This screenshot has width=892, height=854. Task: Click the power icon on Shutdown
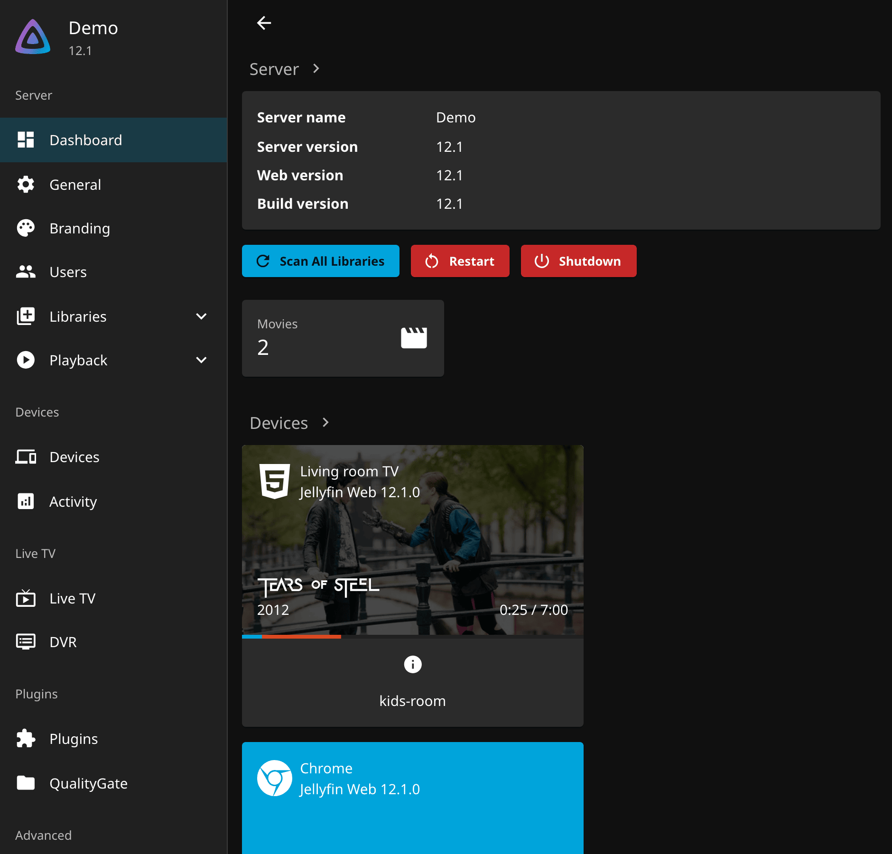point(541,261)
